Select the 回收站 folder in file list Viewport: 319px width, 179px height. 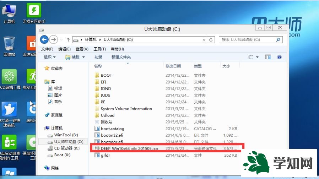coord(104,122)
